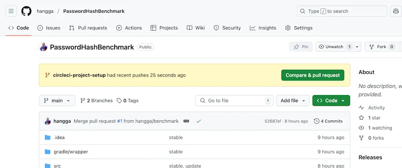Focus the 'Type / to search' box
Viewport: 402px width, 168px height.
coord(342,11)
